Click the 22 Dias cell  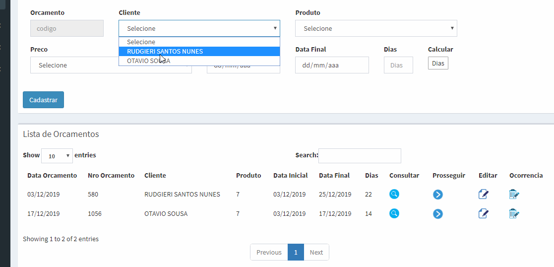(x=369, y=194)
